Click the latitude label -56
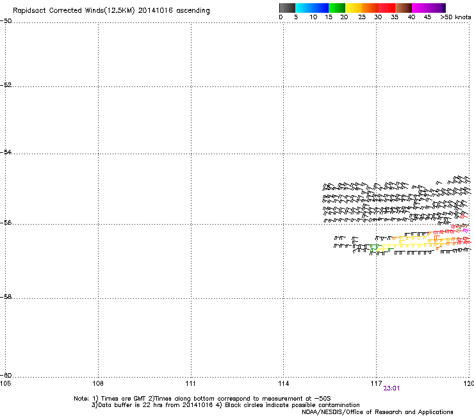This screenshot has width=474, height=416. tap(6, 222)
